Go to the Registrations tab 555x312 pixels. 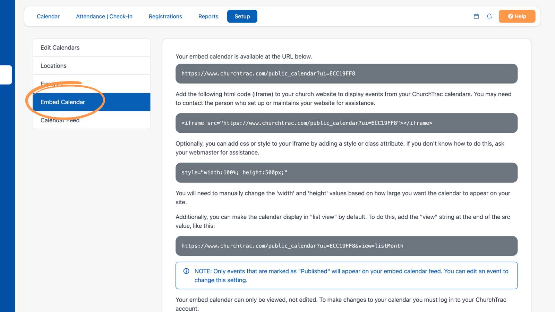point(165,16)
